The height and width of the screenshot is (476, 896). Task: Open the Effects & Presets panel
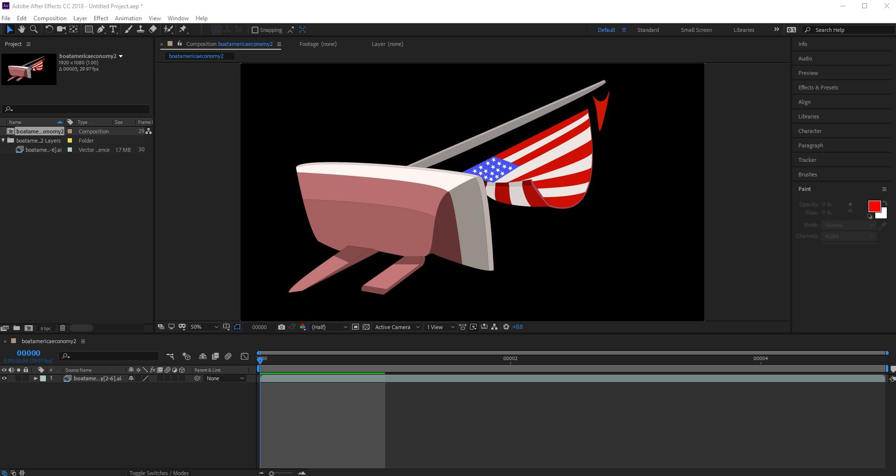[818, 87]
